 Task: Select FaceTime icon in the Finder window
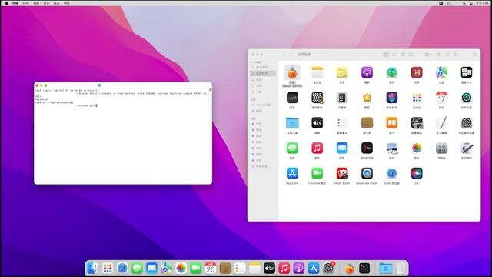pos(317,173)
